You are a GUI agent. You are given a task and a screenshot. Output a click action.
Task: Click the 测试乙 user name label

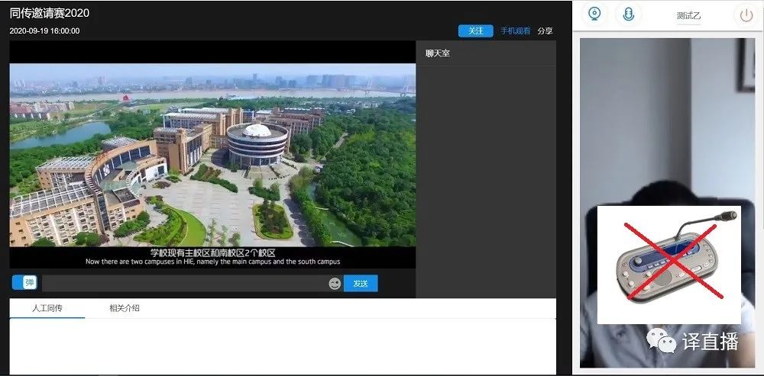[x=688, y=15]
